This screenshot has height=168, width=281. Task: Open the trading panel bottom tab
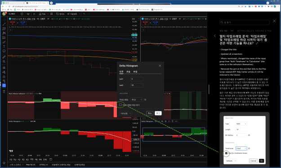click(80, 164)
